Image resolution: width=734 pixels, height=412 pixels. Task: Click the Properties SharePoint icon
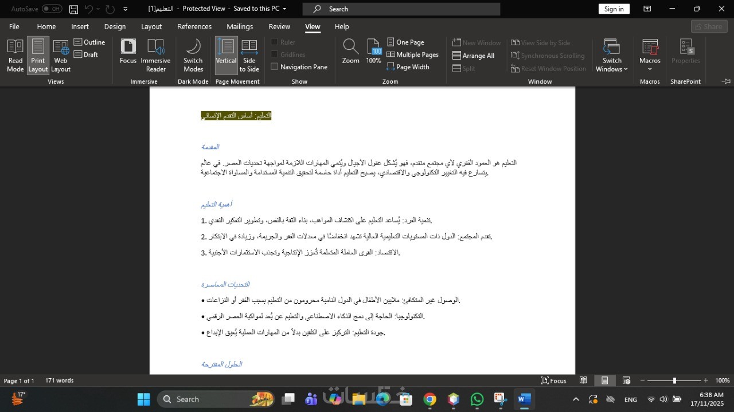click(686, 52)
